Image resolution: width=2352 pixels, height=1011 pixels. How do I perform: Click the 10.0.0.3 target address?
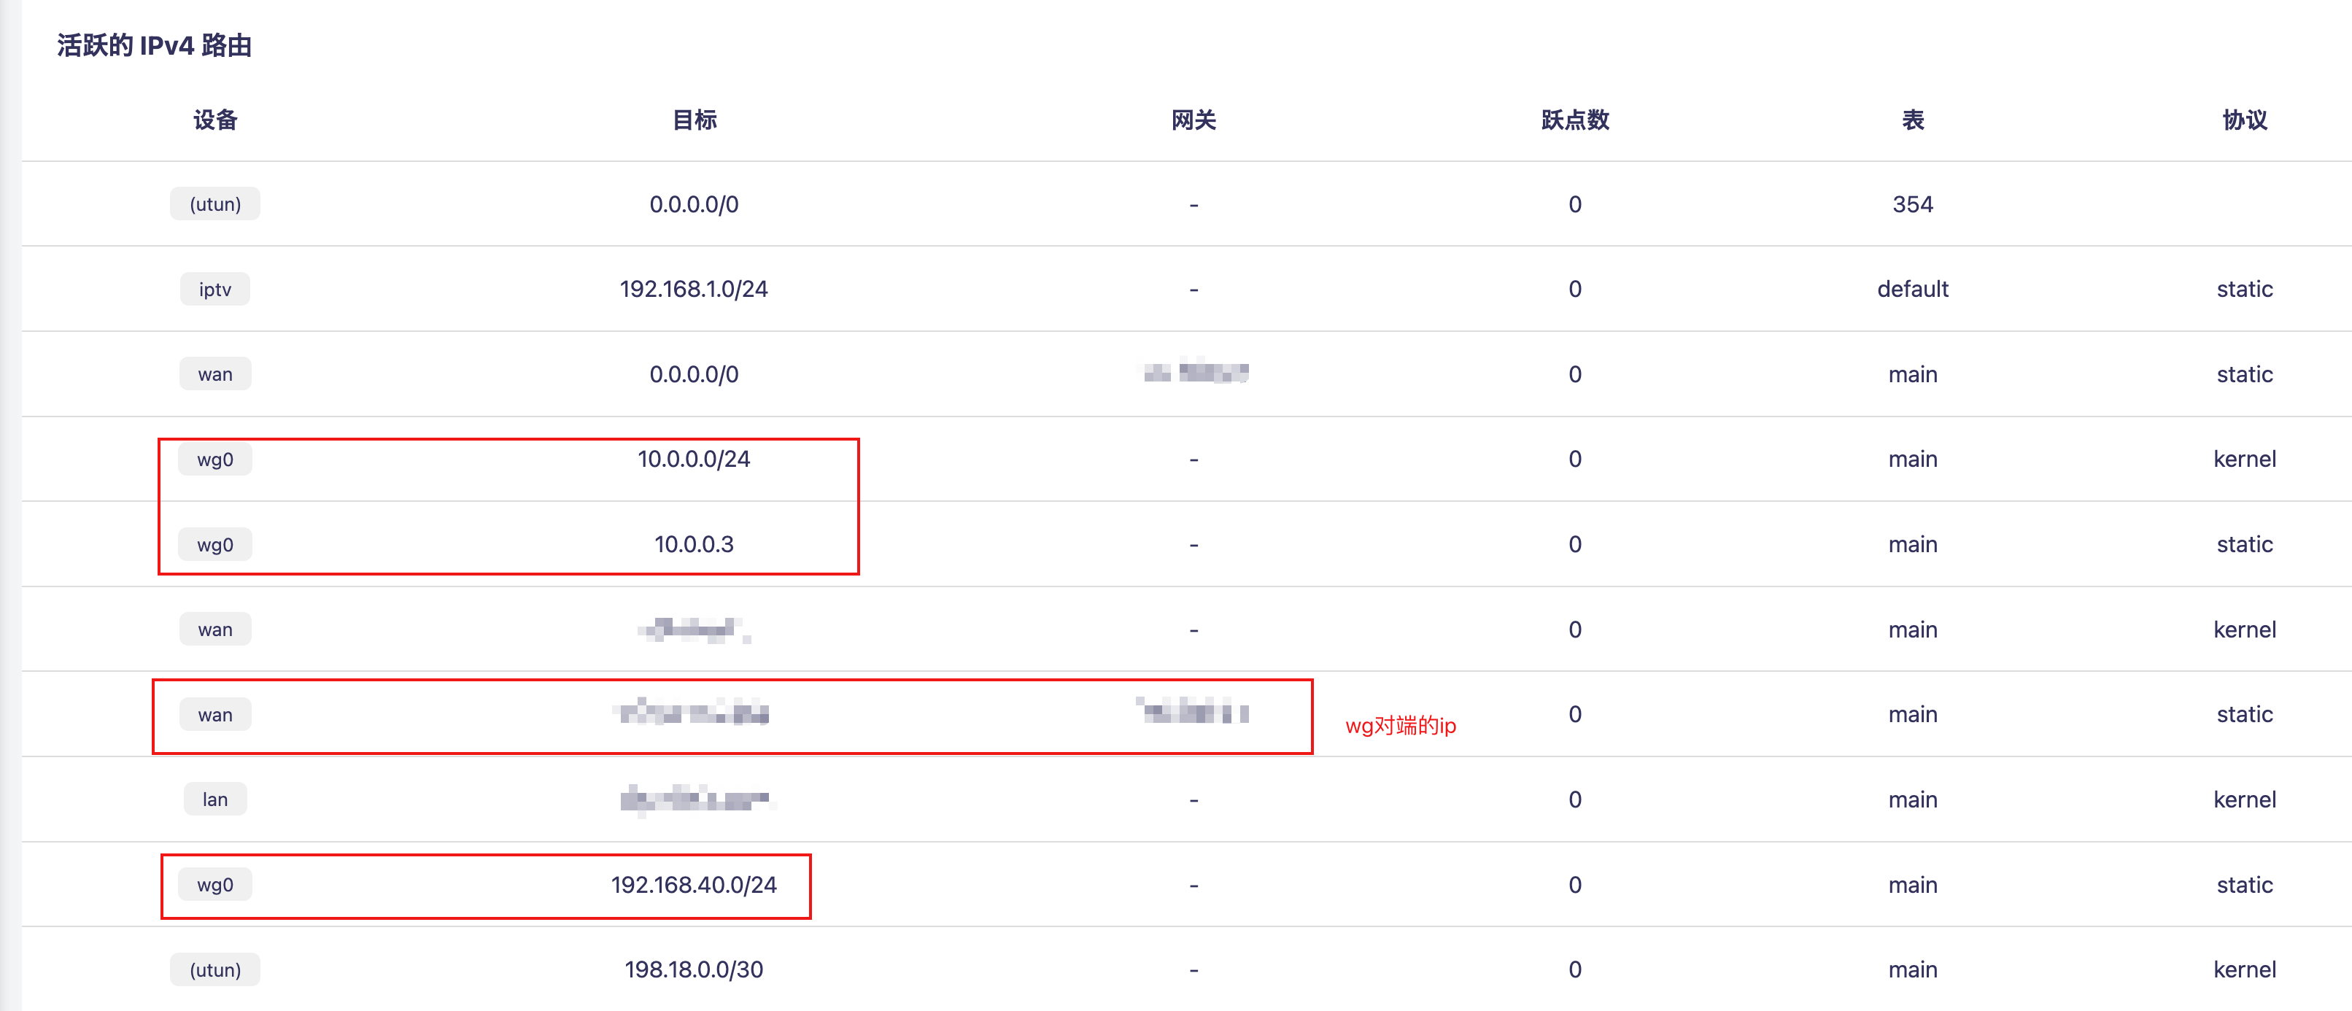pyautogui.click(x=694, y=545)
